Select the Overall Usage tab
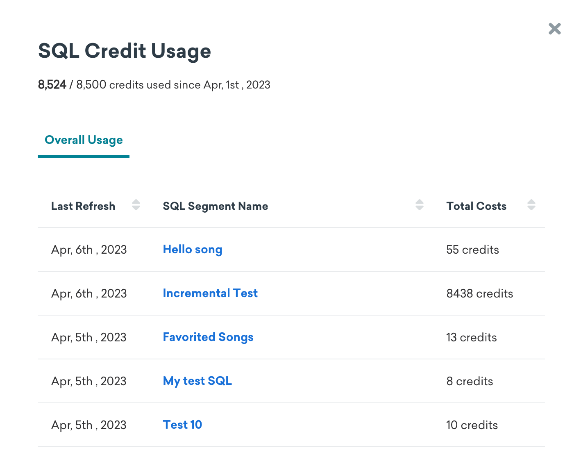Image resolution: width=581 pixels, height=468 pixels. (x=84, y=140)
